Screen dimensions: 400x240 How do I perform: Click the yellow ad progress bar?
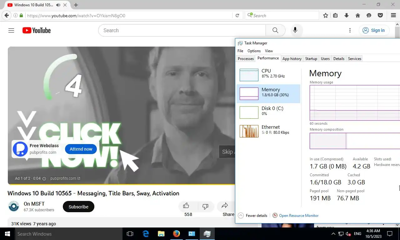tap(121, 184)
